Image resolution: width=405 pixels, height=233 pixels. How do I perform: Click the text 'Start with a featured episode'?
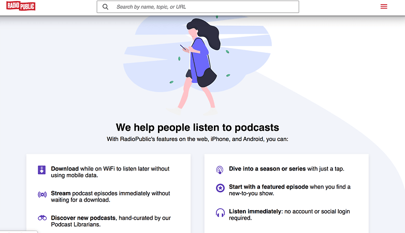pos(269,187)
